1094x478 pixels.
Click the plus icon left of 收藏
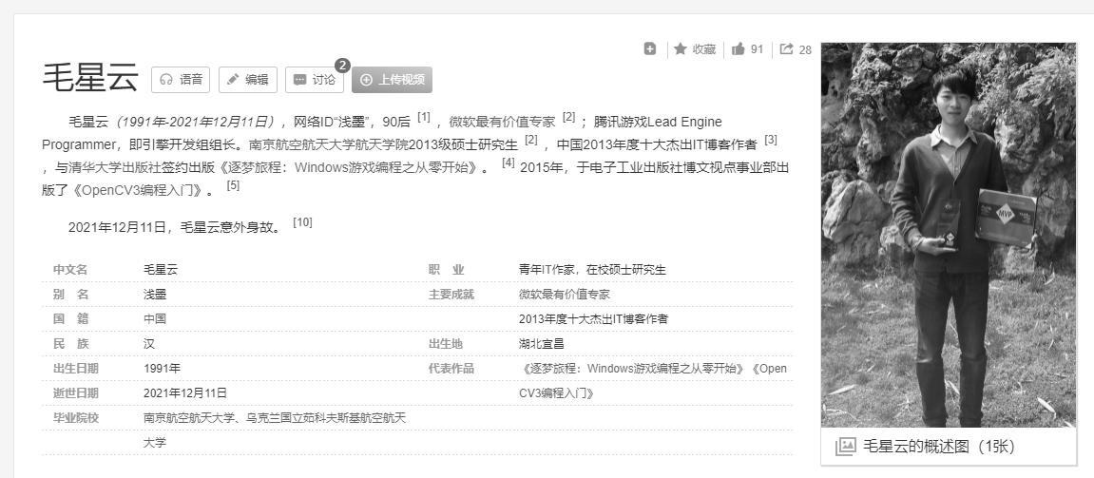point(650,49)
